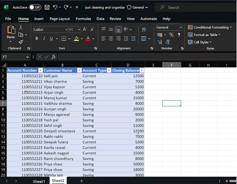Image resolution: width=237 pixels, height=184 pixels.
Task: Open the font color dropdown arrow
Action: [93, 39]
